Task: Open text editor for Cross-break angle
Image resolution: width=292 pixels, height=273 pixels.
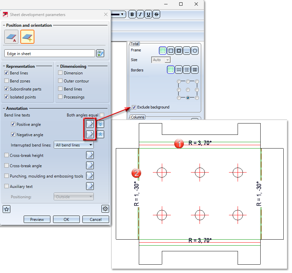Action: (x=90, y=165)
